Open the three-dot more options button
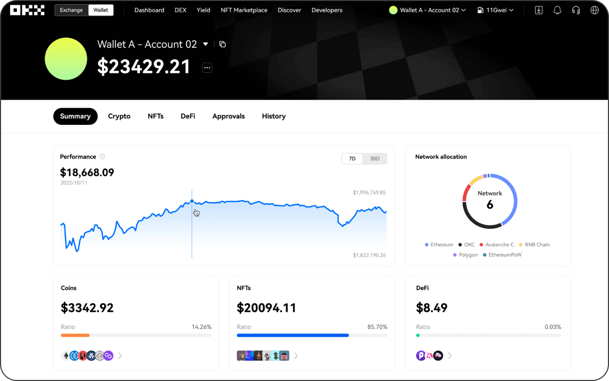Viewport: 609px width, 381px height. pos(207,67)
